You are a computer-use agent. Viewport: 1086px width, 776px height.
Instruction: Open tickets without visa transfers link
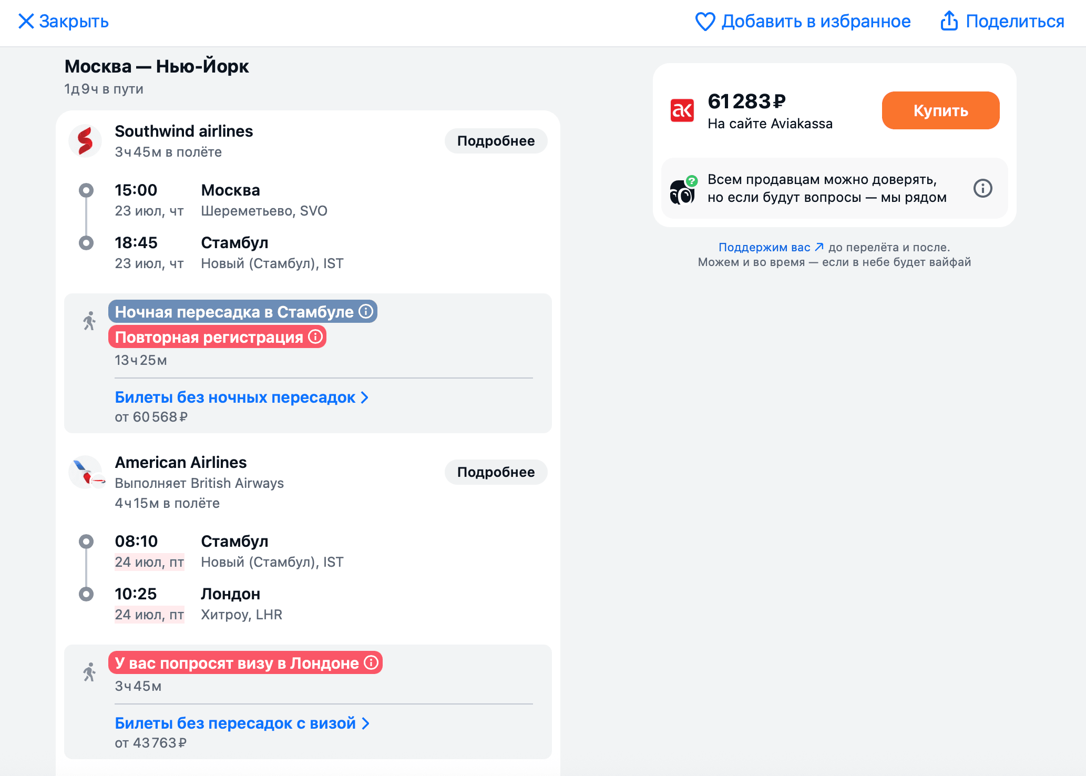(242, 723)
